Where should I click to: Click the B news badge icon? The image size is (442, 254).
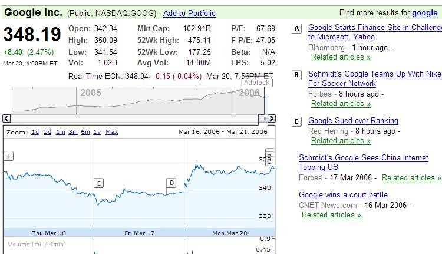[x=296, y=75]
